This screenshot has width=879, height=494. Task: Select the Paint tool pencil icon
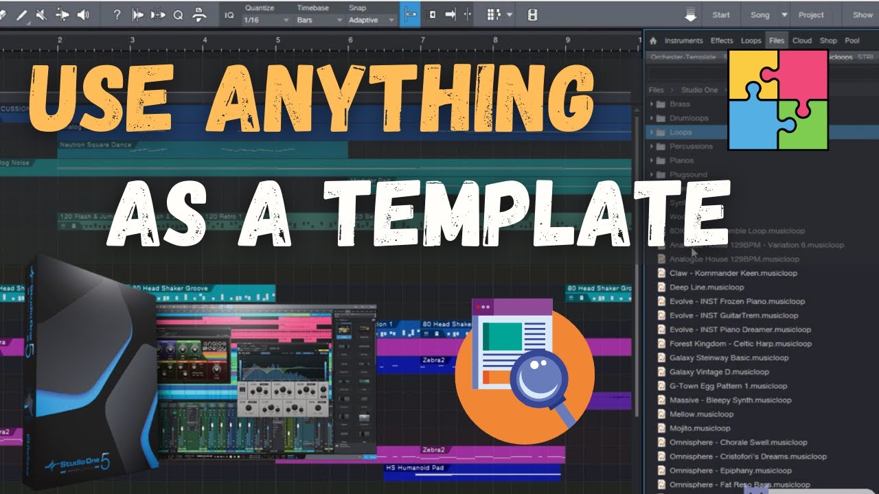21,14
